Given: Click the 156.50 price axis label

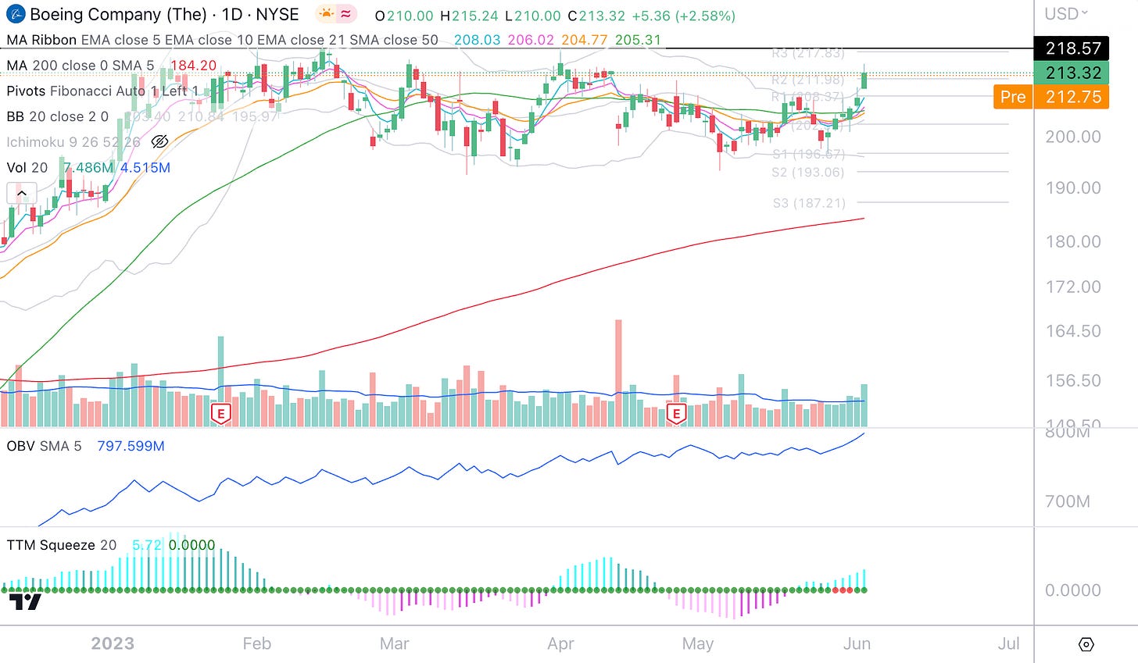Looking at the screenshot, I should click(1073, 380).
